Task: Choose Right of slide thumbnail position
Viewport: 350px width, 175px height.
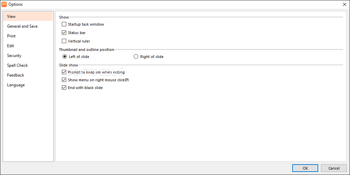Action: click(x=136, y=57)
